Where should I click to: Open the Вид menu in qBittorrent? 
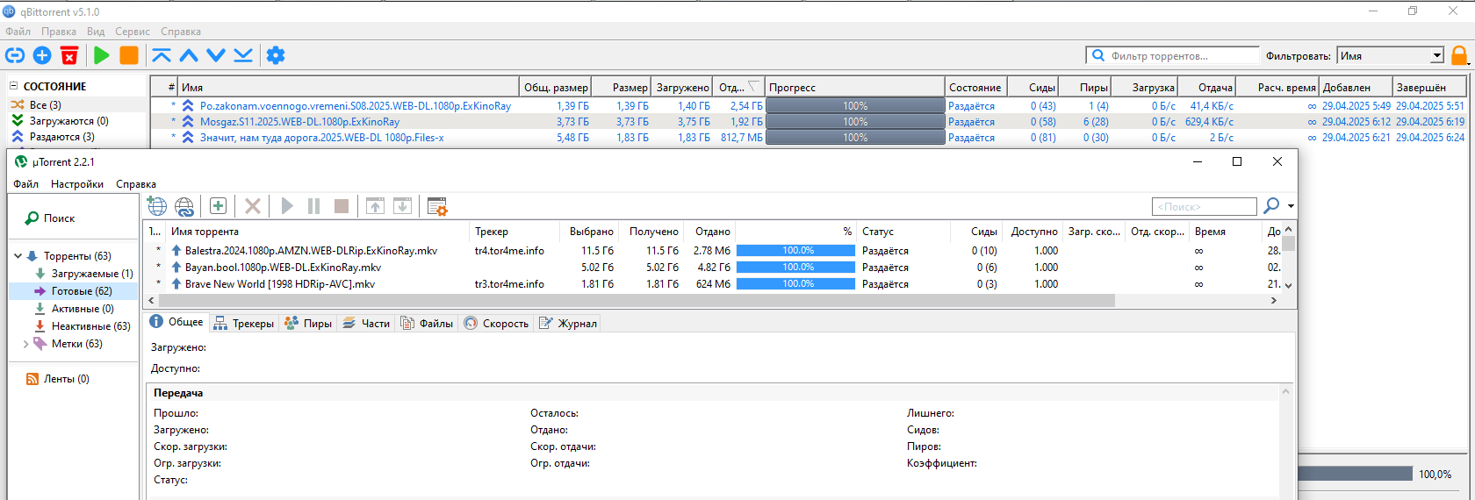96,32
